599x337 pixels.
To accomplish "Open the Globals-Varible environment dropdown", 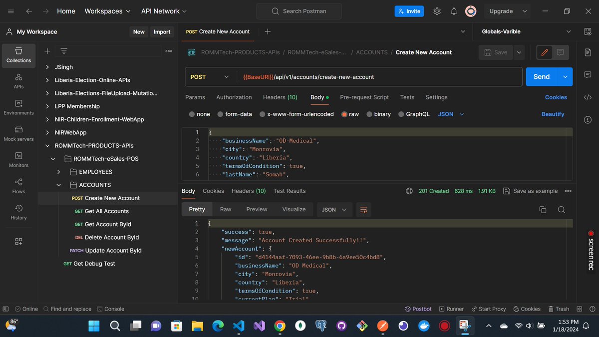I will pos(527,31).
